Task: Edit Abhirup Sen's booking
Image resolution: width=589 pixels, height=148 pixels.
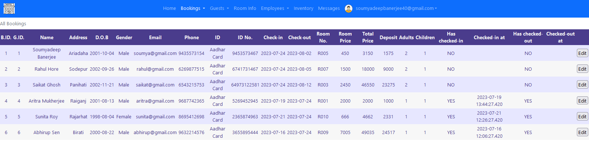Action: 582,132
